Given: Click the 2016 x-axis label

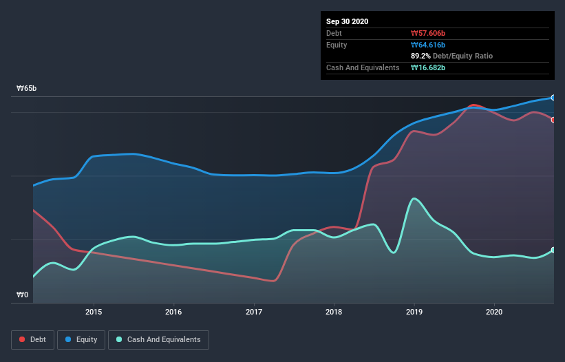Looking at the screenshot, I should pos(173,312).
